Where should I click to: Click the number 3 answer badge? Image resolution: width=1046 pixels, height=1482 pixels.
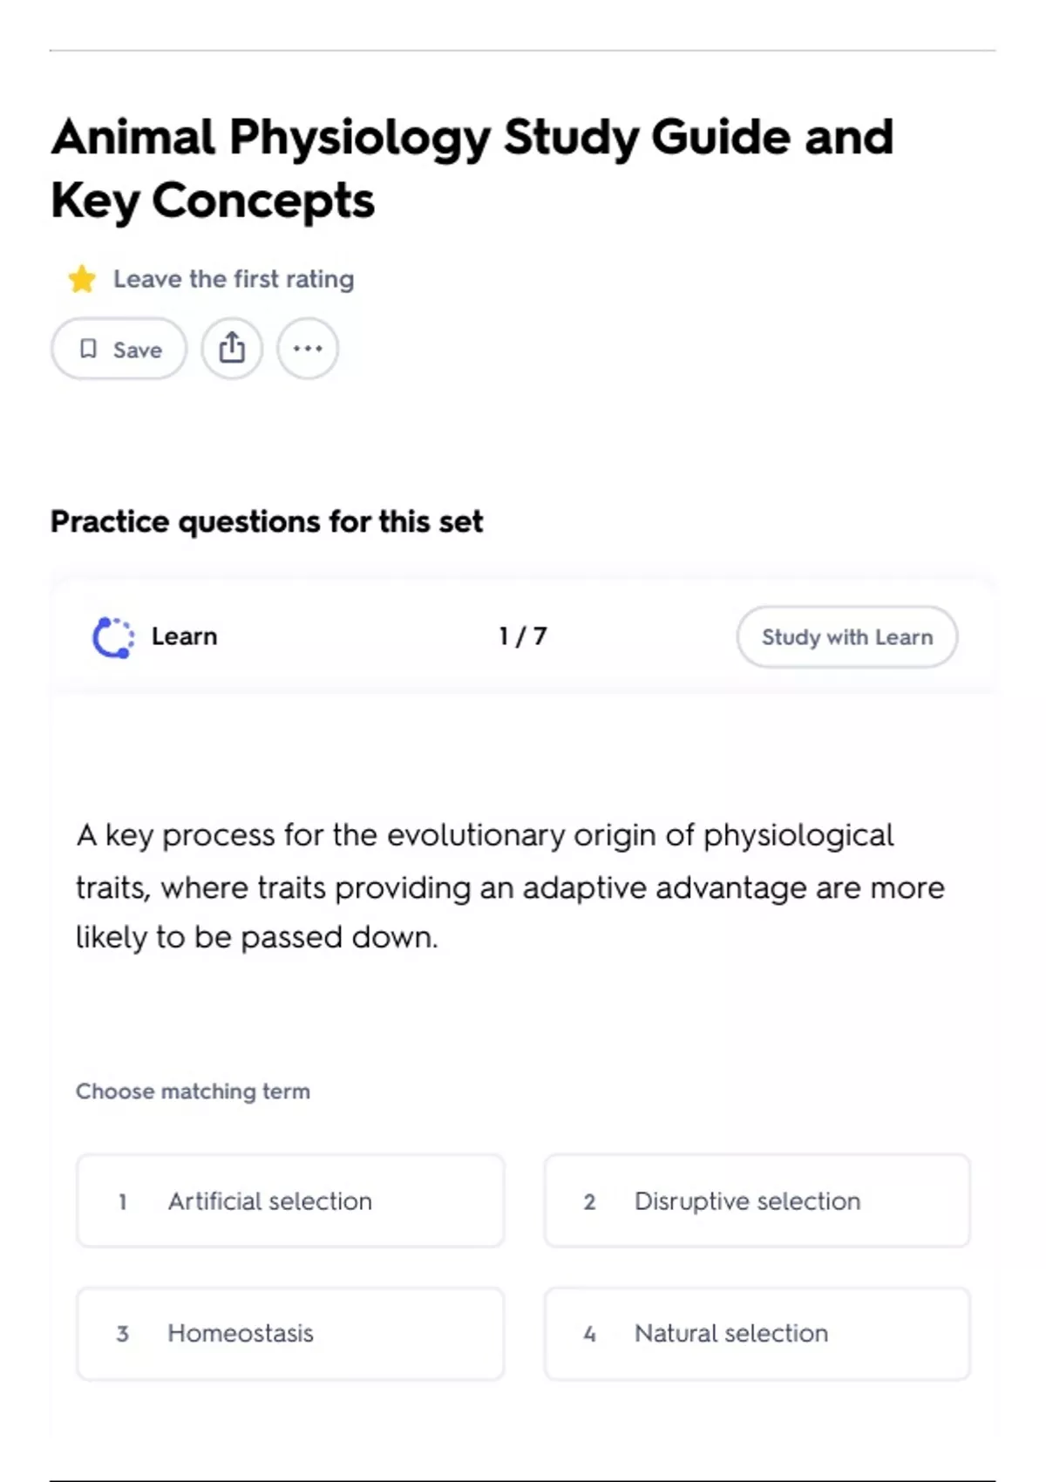click(x=123, y=1334)
